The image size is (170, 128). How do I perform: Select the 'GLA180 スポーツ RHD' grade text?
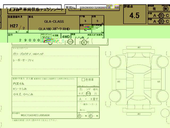tap(54, 29)
